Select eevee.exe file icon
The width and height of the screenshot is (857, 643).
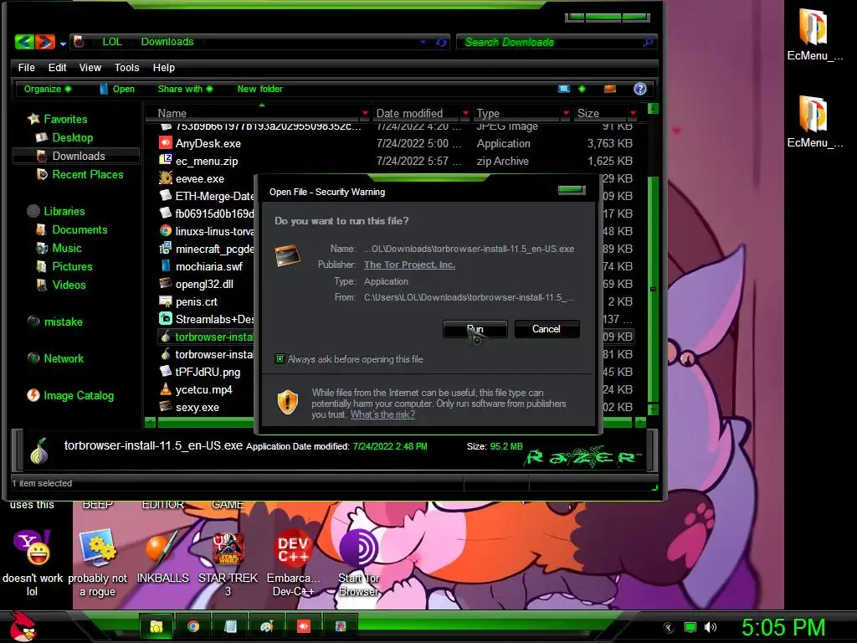coord(166,178)
